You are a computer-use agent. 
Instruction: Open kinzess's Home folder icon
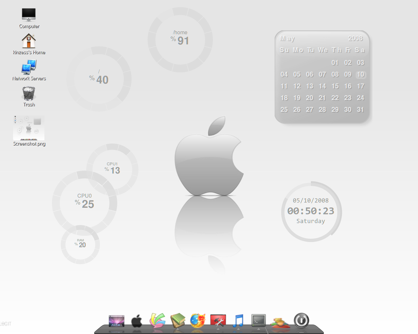29,41
